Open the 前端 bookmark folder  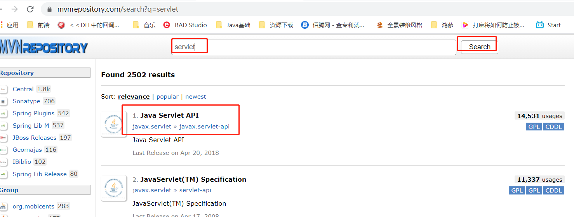pos(38,25)
